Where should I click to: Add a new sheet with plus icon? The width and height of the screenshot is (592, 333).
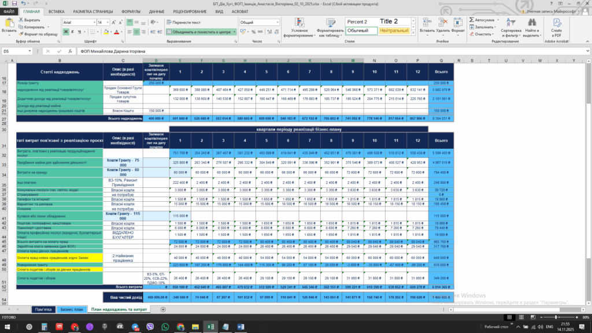(x=163, y=309)
